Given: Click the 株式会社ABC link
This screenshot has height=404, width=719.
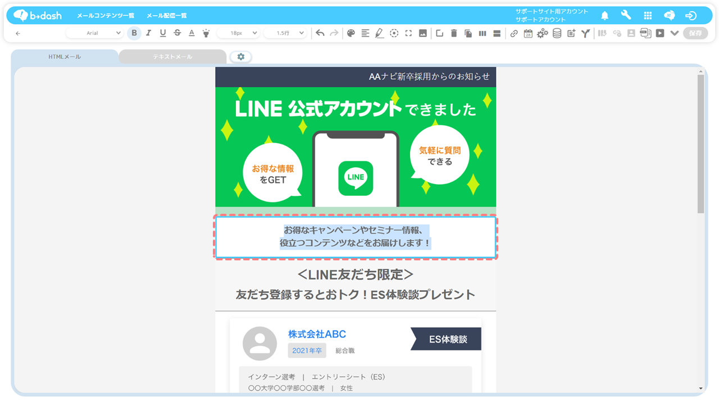Looking at the screenshot, I should coord(317,334).
